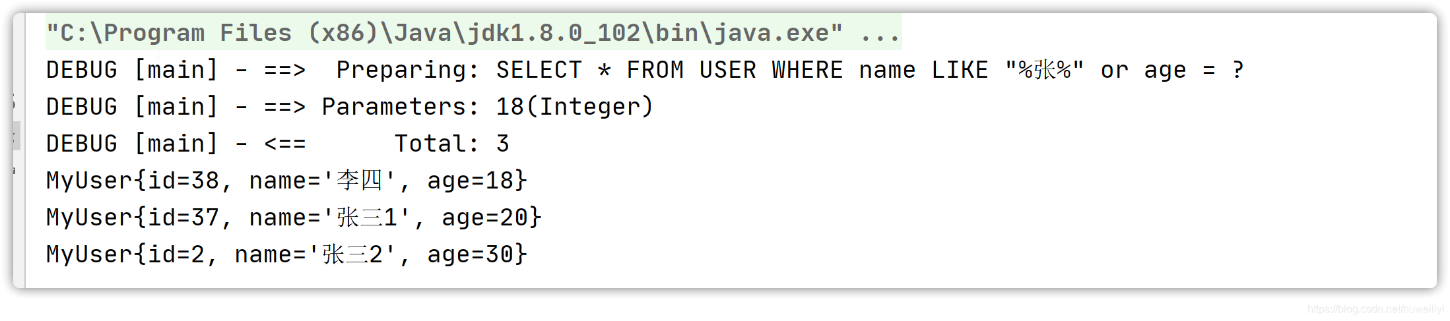This screenshot has width=1450, height=321.
Task: Select the MyUser id=37 output row
Action: 294,218
